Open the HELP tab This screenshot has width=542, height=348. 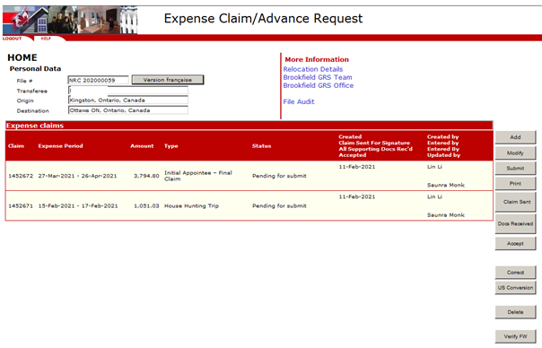pyautogui.click(x=46, y=39)
